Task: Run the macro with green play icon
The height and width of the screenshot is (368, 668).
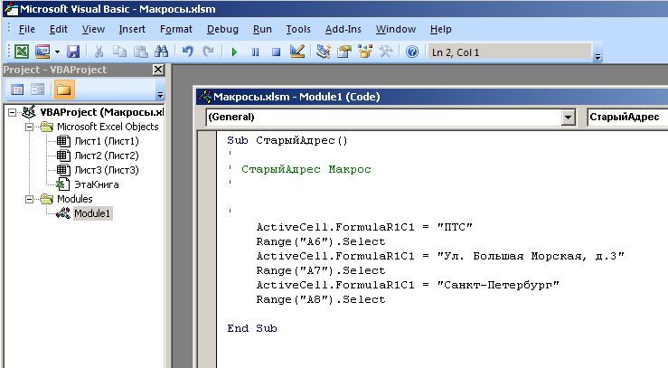Action: point(234,52)
